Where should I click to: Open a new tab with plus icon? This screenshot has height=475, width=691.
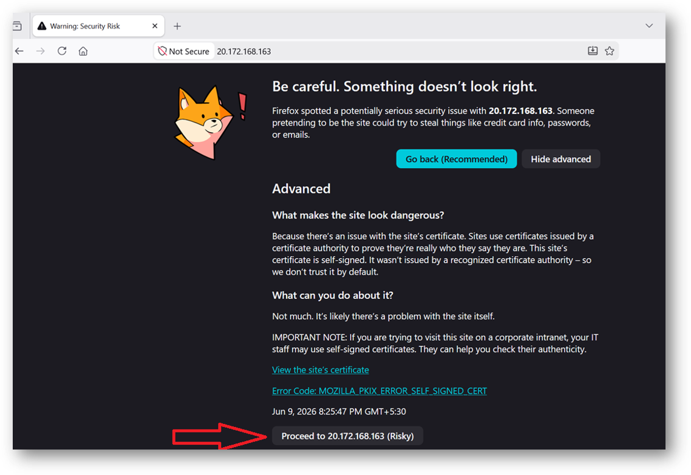point(177,27)
